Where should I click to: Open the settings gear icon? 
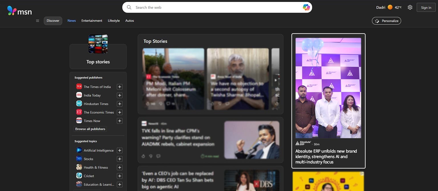410,7
